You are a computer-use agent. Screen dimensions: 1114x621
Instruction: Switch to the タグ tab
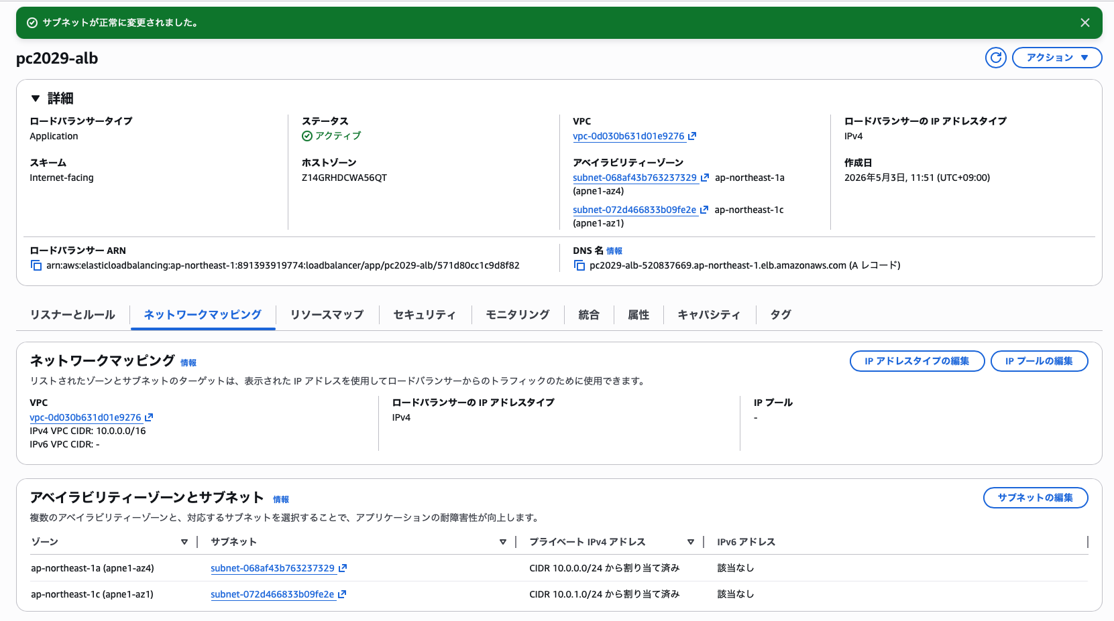point(781,315)
